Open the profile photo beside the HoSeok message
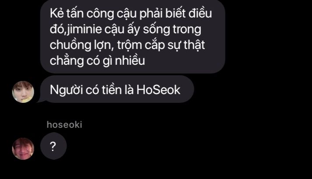The height and width of the screenshot is (179, 312). (x=23, y=92)
